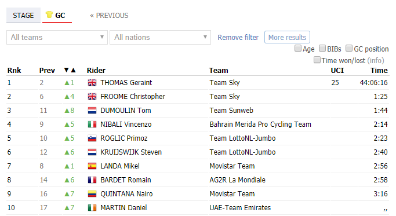Enable the Age checkbox
Viewport: 396px width, 216px height.
coord(298,48)
